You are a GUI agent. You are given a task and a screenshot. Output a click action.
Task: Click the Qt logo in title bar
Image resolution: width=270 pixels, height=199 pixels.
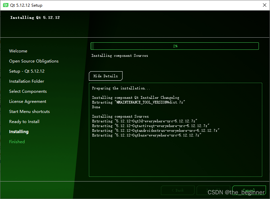[x=6, y=5]
